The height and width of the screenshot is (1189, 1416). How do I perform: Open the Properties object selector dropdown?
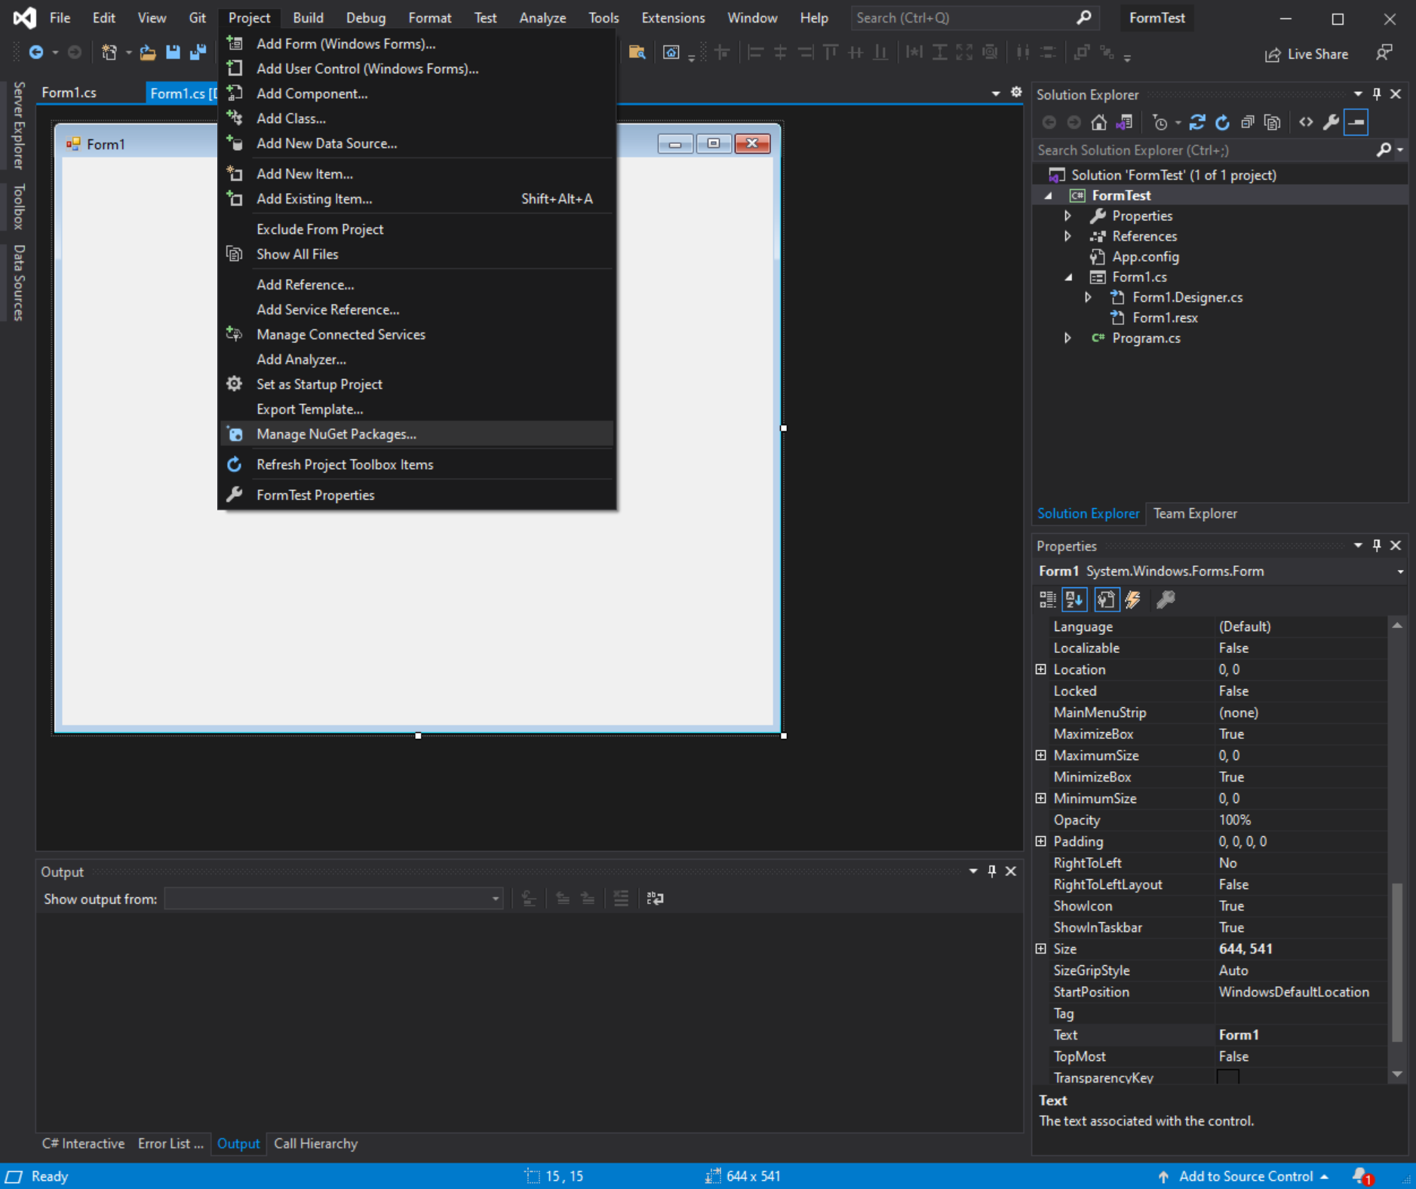coord(1400,572)
